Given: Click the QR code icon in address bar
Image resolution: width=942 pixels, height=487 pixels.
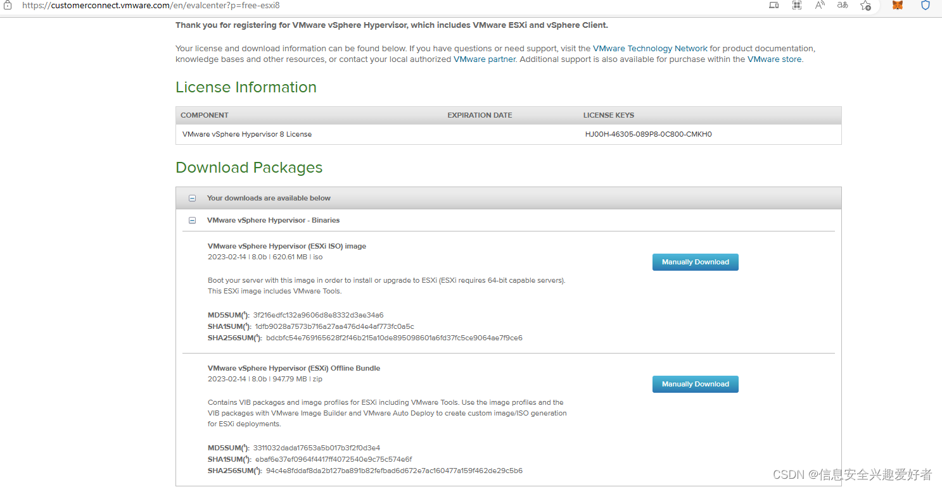Looking at the screenshot, I should (797, 5).
